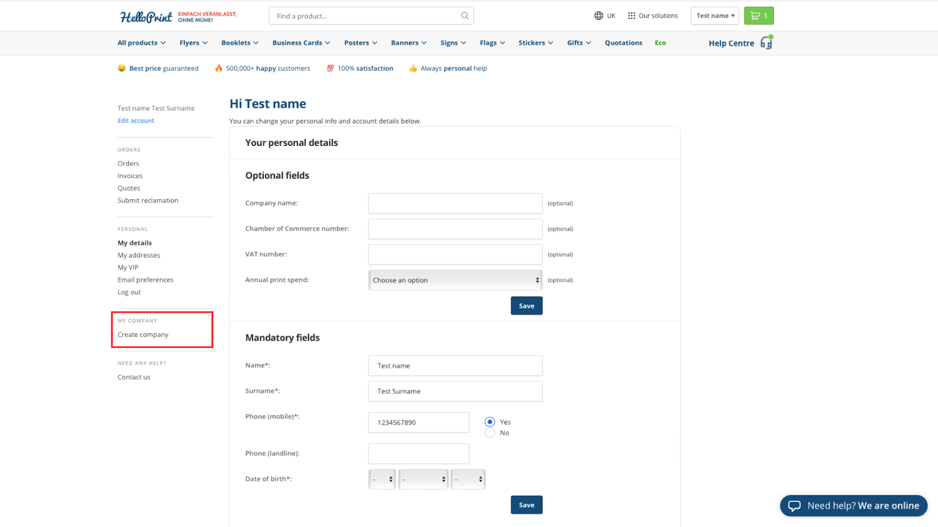Open My VIP page

point(128,268)
